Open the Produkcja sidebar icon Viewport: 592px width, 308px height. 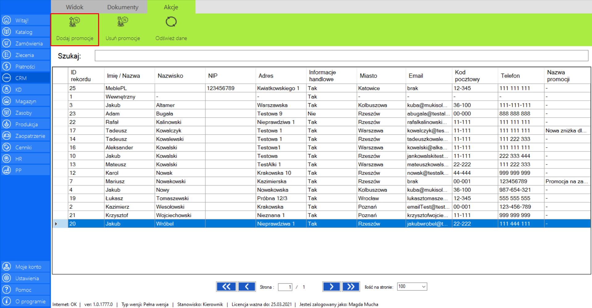tap(6, 124)
